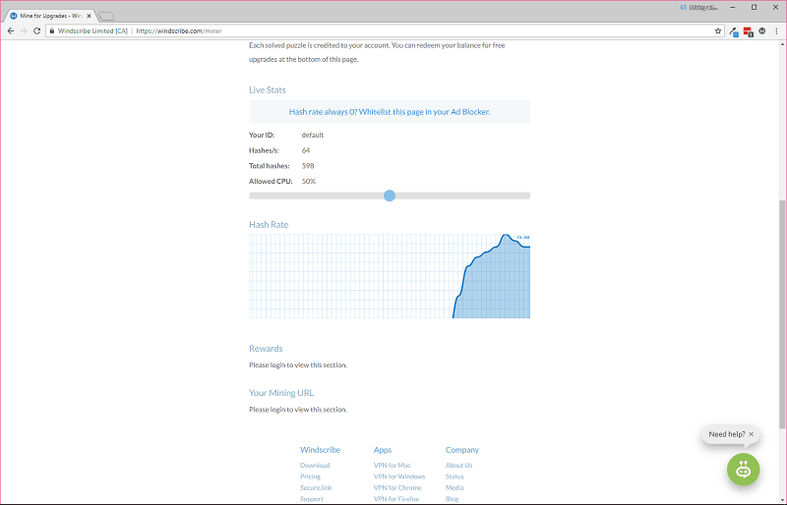The width and height of the screenshot is (787, 505).
Task: Bookmark this page with the star icon
Action: (718, 30)
